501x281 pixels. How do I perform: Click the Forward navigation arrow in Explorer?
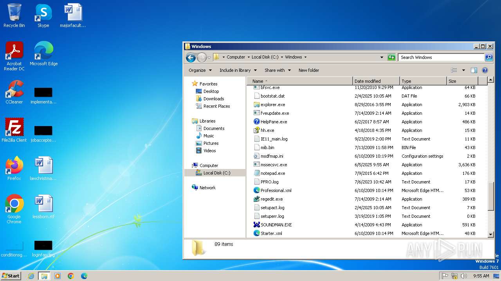click(202, 58)
